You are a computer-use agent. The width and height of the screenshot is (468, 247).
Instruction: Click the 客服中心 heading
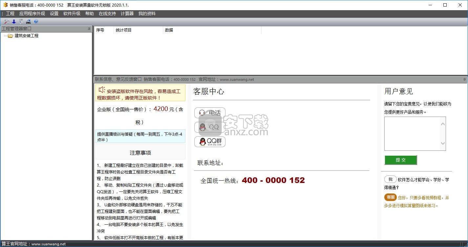209,91
